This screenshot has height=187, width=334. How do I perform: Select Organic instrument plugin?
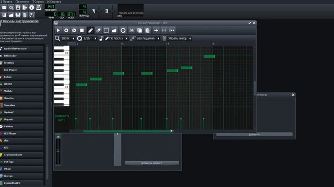(x=22, y=119)
